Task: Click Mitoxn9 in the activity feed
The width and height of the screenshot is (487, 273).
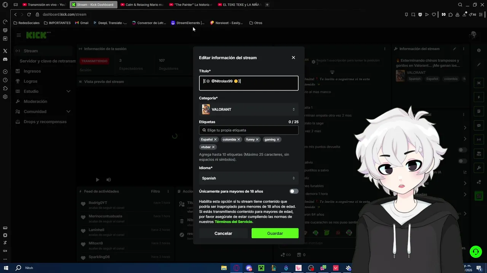Action: (x=95, y=243)
